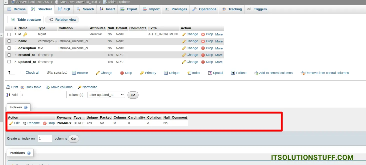Open More menu for the id column

(219, 34)
